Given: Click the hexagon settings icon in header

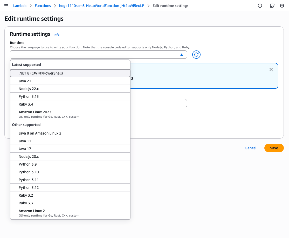Looking at the screenshot, I should pyautogui.click(x=282, y=6).
